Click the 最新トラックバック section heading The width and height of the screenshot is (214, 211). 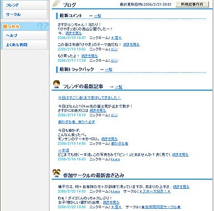click(76, 70)
